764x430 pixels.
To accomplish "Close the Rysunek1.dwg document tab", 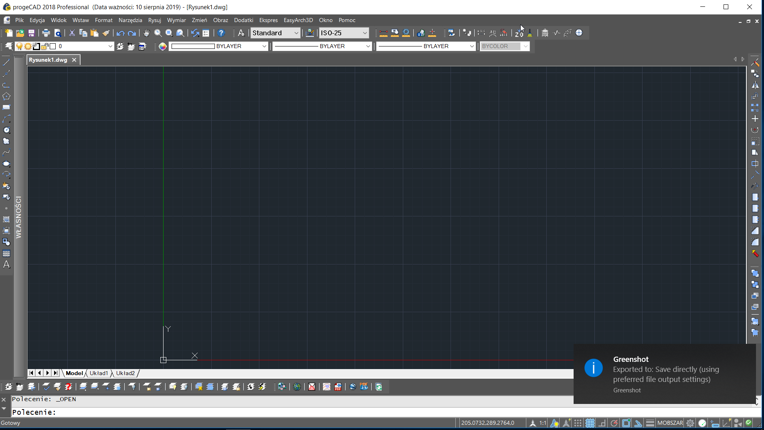I will [x=74, y=60].
